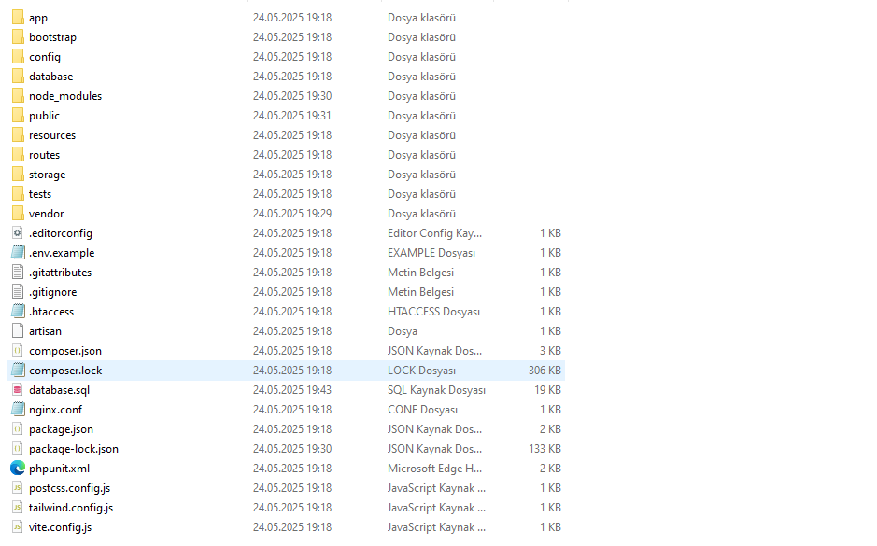Click the 19 KB size cell
Viewport: 877px width, 546px height.
click(x=547, y=390)
